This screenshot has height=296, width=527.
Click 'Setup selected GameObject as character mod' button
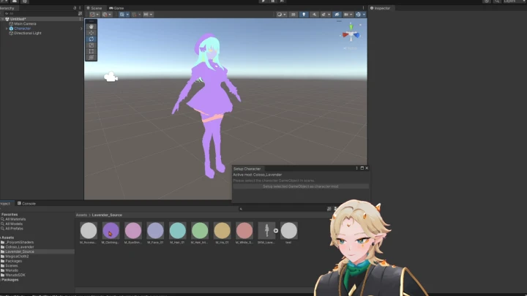(301, 186)
